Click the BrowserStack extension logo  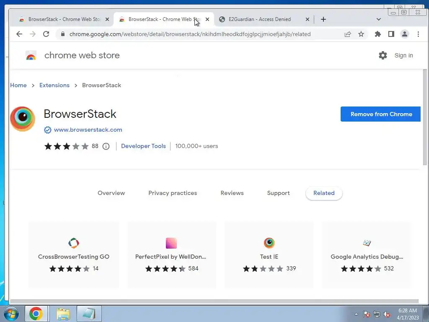coord(23,119)
